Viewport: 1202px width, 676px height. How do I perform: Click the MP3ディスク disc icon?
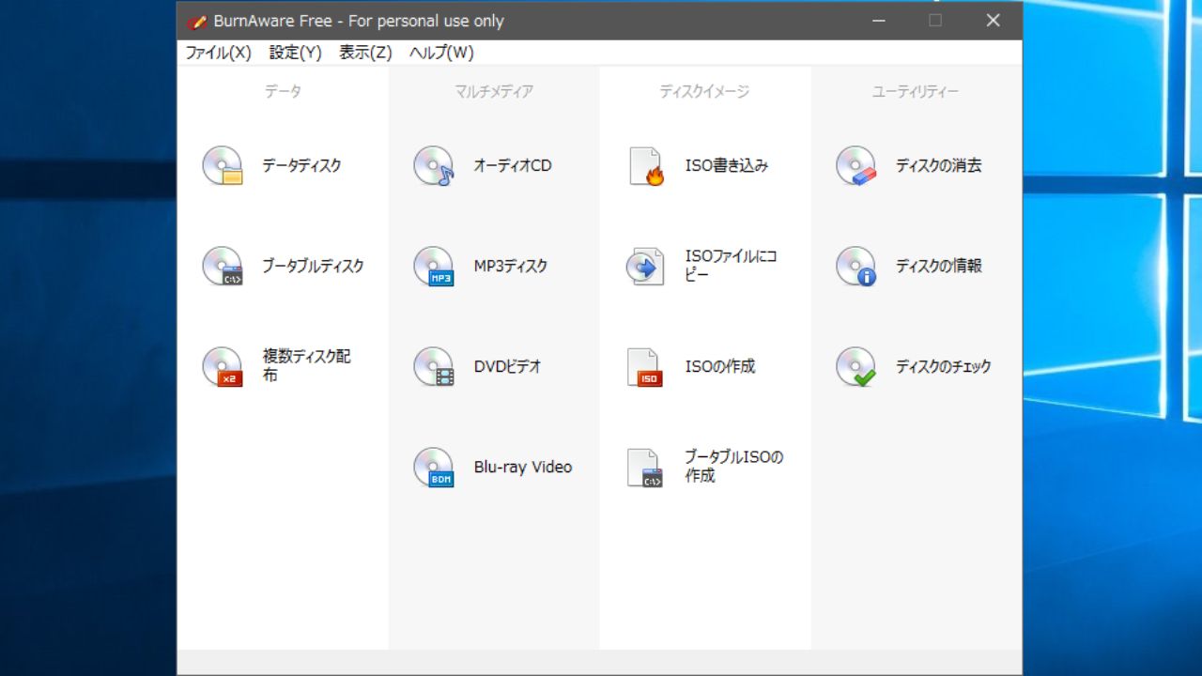[x=434, y=266]
